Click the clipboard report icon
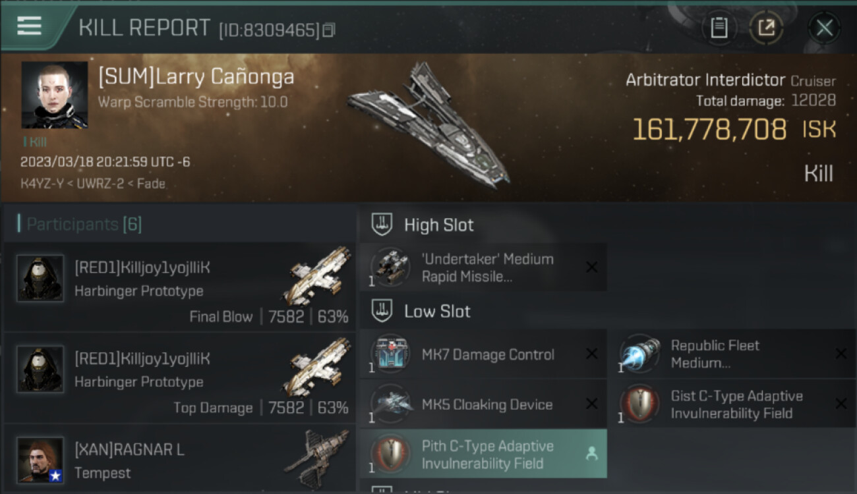This screenshot has width=857, height=494. coord(719,28)
